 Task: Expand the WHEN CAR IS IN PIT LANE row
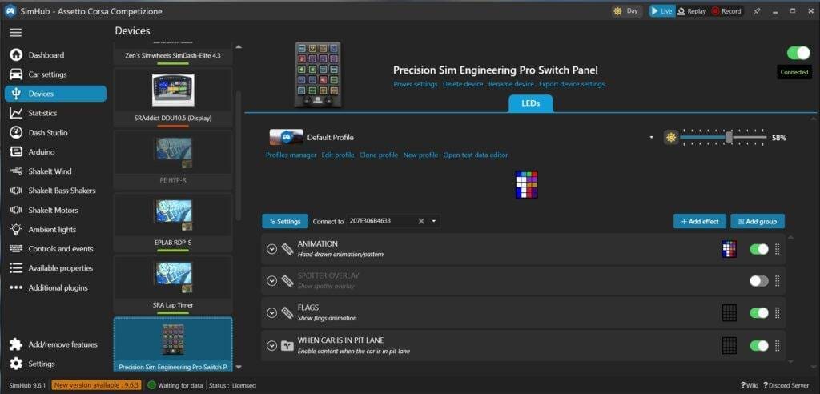[271, 345]
